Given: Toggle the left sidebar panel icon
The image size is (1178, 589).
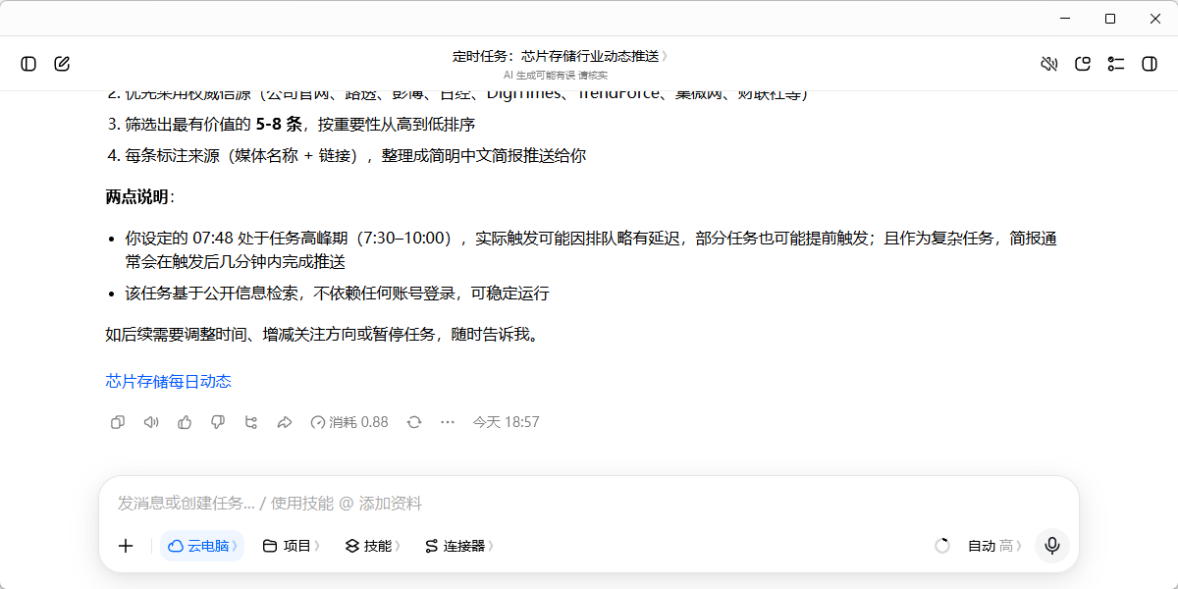Looking at the screenshot, I should pos(28,64).
